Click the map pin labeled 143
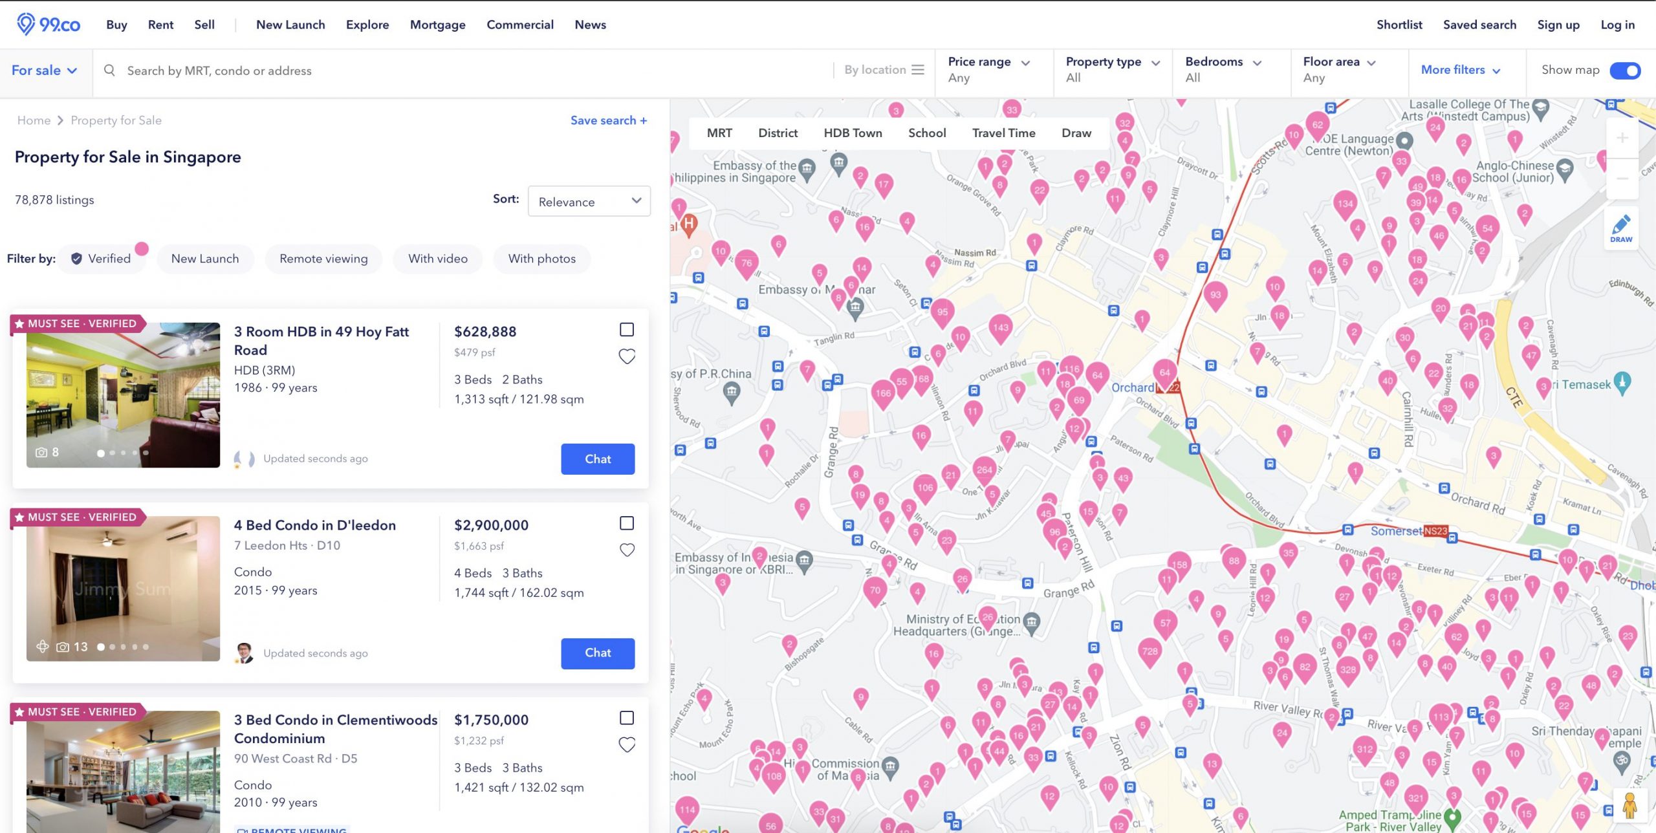Screen dimensions: 1656x833 1000,329
